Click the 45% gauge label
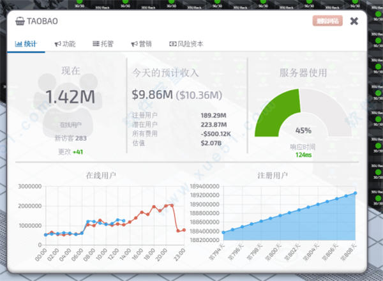383x281 pixels. point(303,130)
